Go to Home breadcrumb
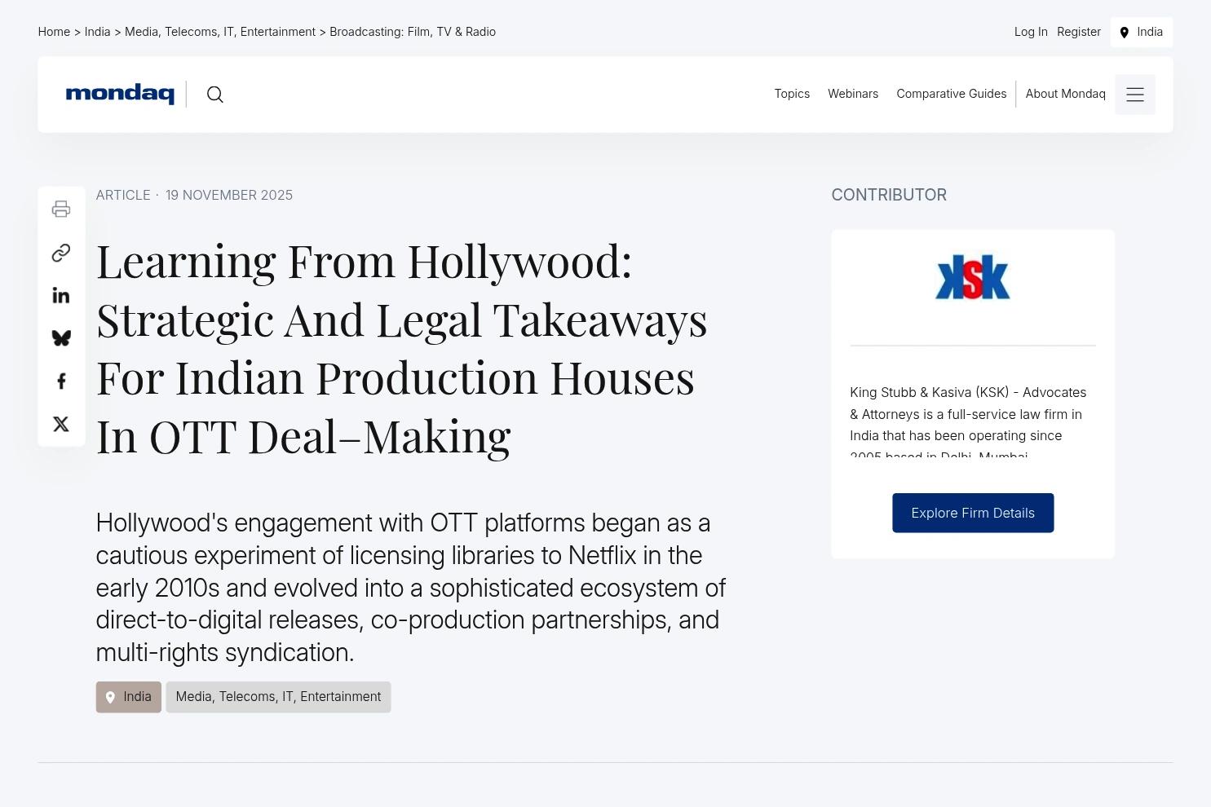This screenshot has width=1211, height=807. coord(54,32)
